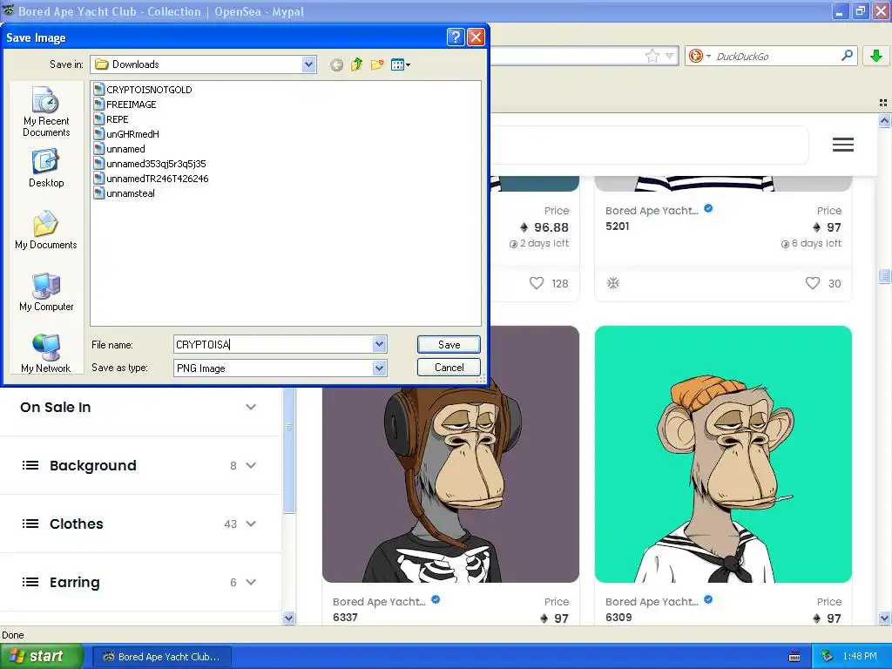The height and width of the screenshot is (669, 892).
Task: Open the Save in Downloads dropdown
Action: click(x=308, y=64)
